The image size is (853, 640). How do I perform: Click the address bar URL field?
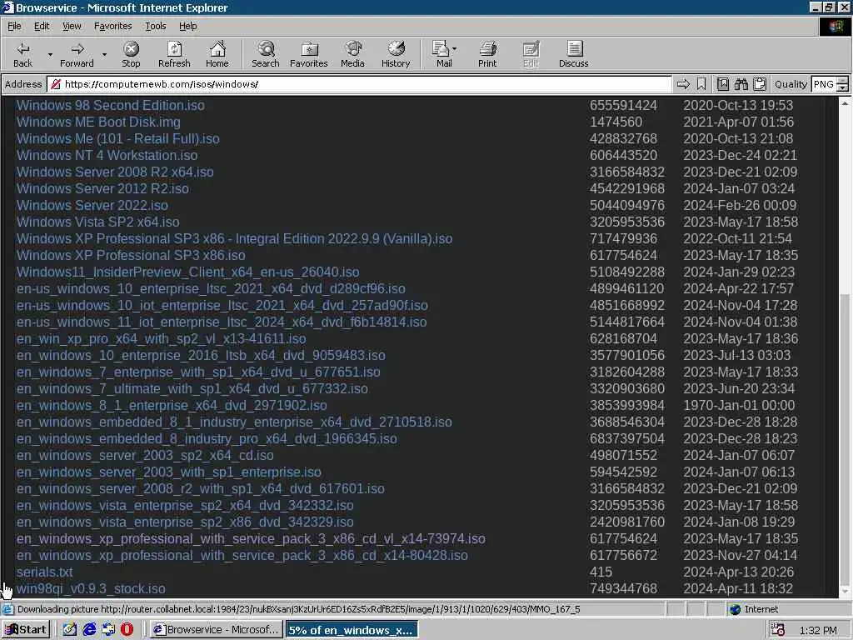(361, 84)
